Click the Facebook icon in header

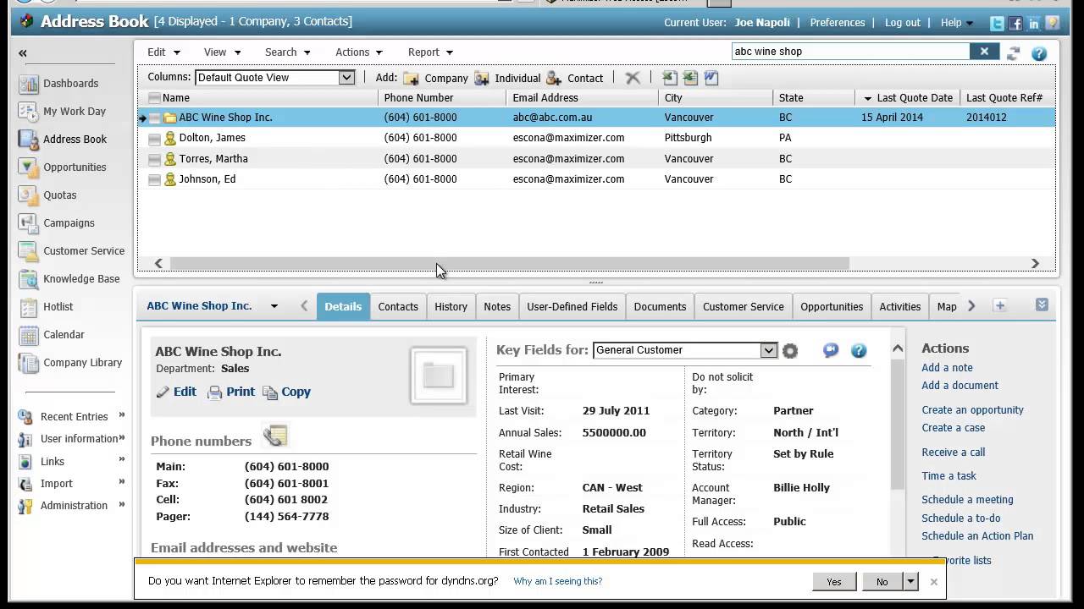[1015, 23]
